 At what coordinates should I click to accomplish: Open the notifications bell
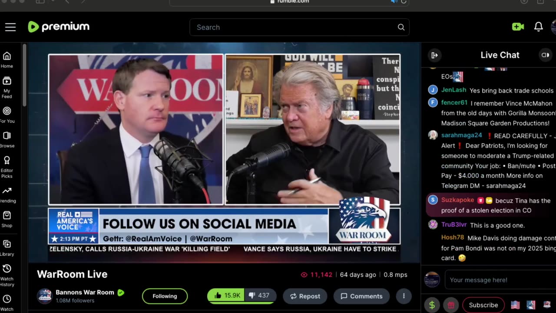click(539, 27)
